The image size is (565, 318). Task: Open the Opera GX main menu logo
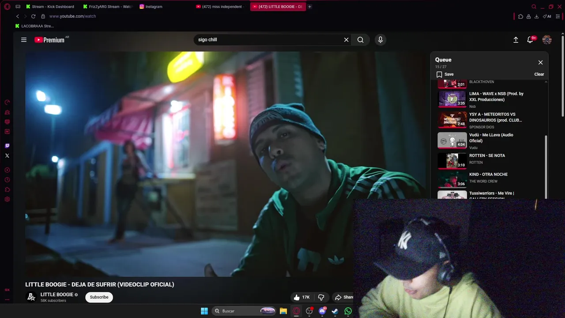click(7, 7)
